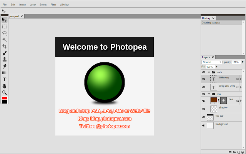Viewport: 246px width, 154px height.
Task: Delete layer with the trash icon
Action: coord(243,152)
